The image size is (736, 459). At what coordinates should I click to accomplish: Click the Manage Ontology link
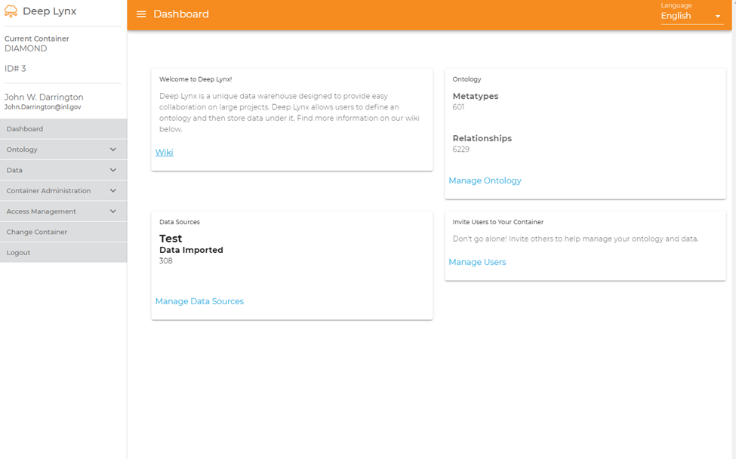pyautogui.click(x=485, y=181)
